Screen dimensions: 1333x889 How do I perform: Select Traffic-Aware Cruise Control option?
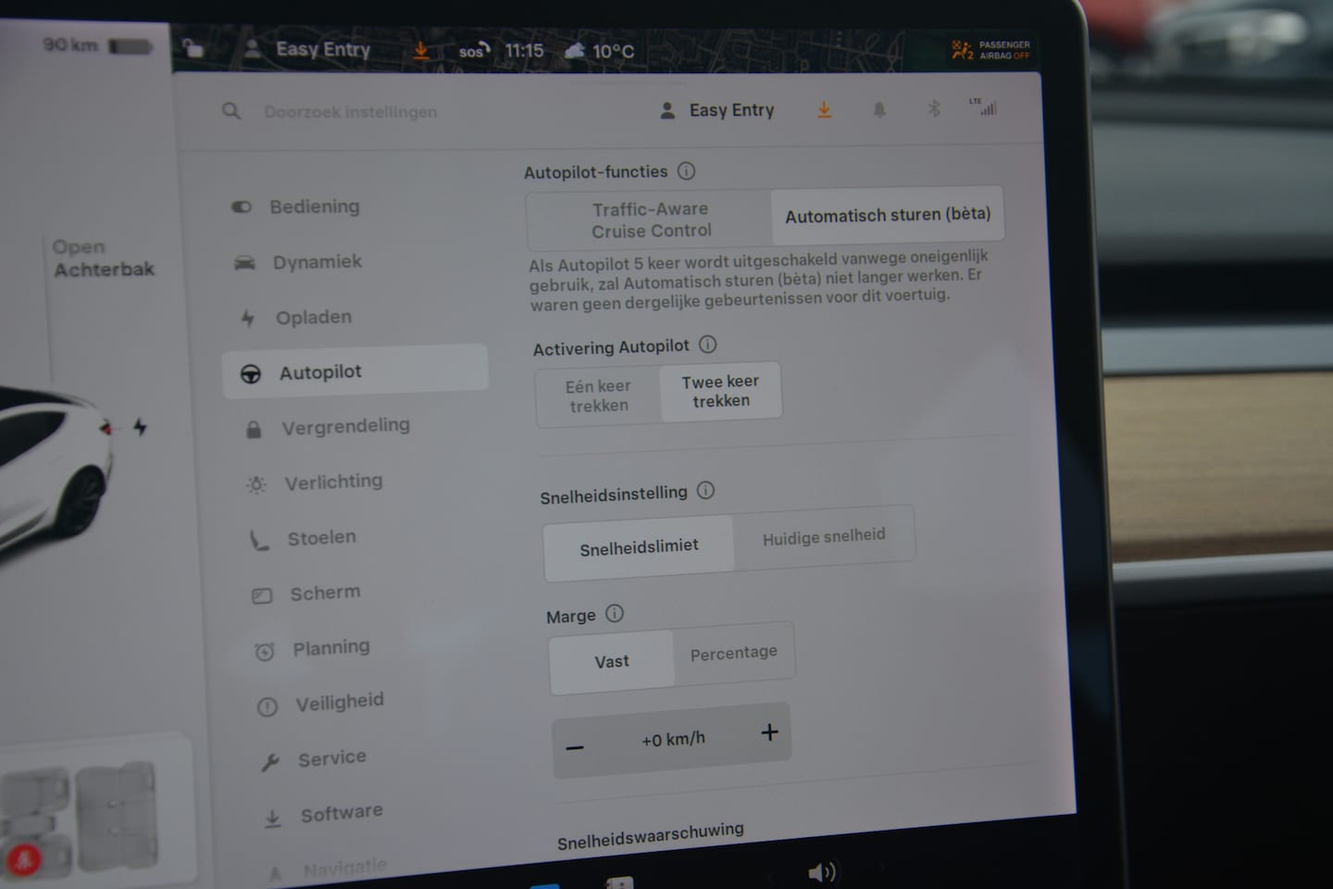[651, 220]
